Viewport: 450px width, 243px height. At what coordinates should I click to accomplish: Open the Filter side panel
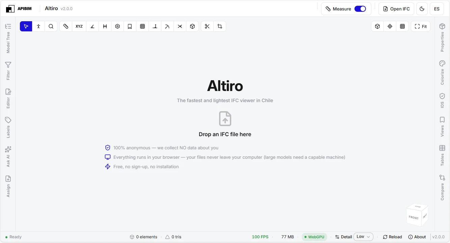8,71
